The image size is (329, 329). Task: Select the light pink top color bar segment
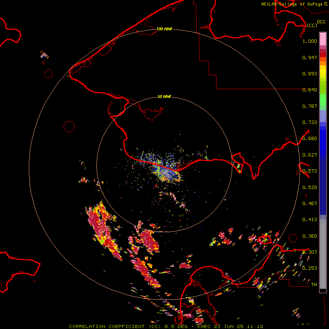[x=323, y=39]
